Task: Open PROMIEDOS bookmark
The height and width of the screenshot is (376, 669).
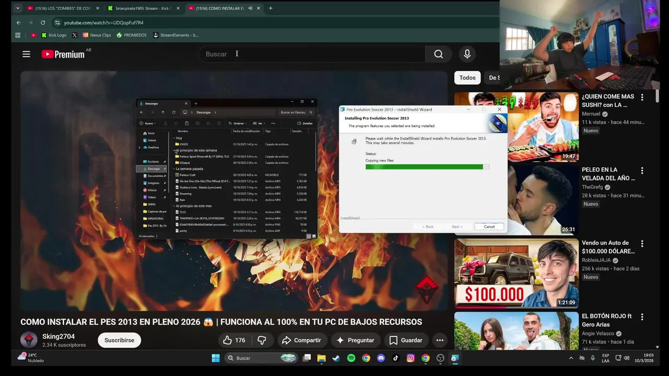Action: click(132, 35)
